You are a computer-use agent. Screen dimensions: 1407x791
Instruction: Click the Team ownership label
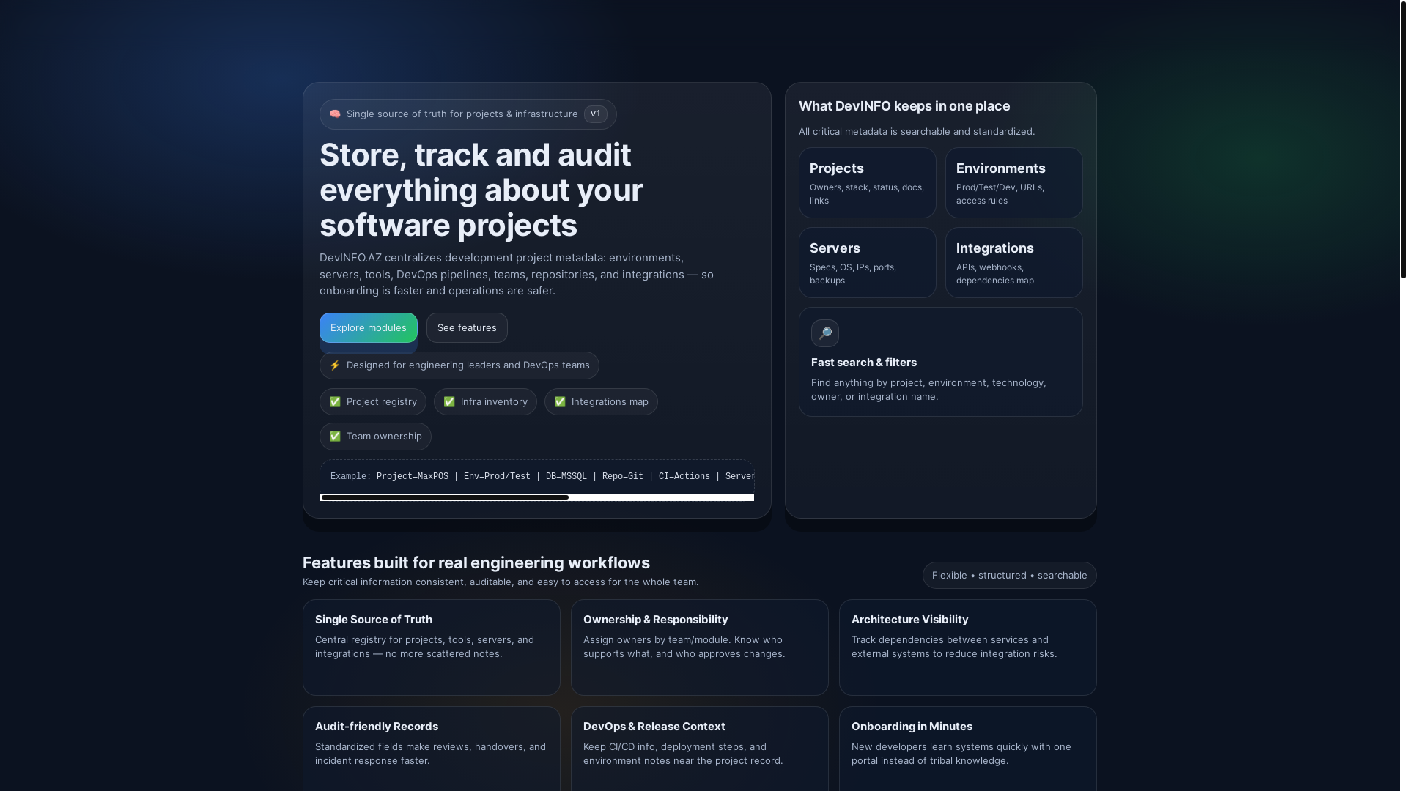tap(384, 437)
